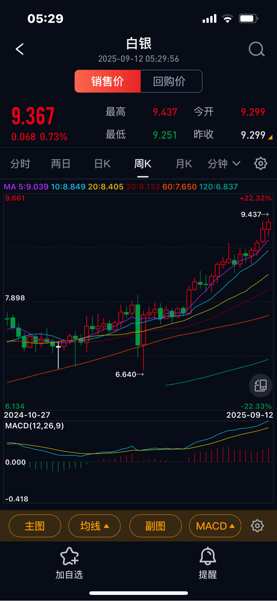The width and height of the screenshot is (277, 601).
Task: Tap the status bar clock 05:29
Action: pyautogui.click(x=45, y=19)
